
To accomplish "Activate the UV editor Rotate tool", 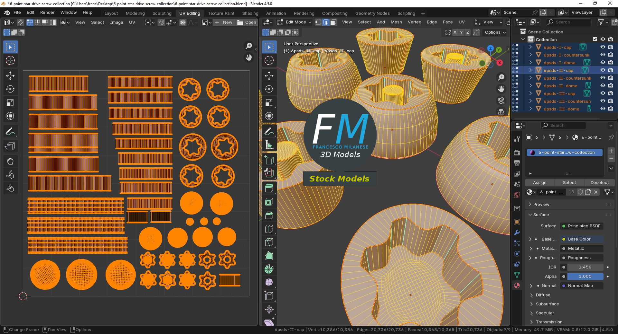I will coord(10,89).
